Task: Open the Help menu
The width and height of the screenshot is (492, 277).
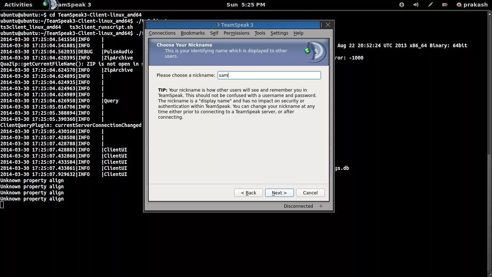Action: 298,33
